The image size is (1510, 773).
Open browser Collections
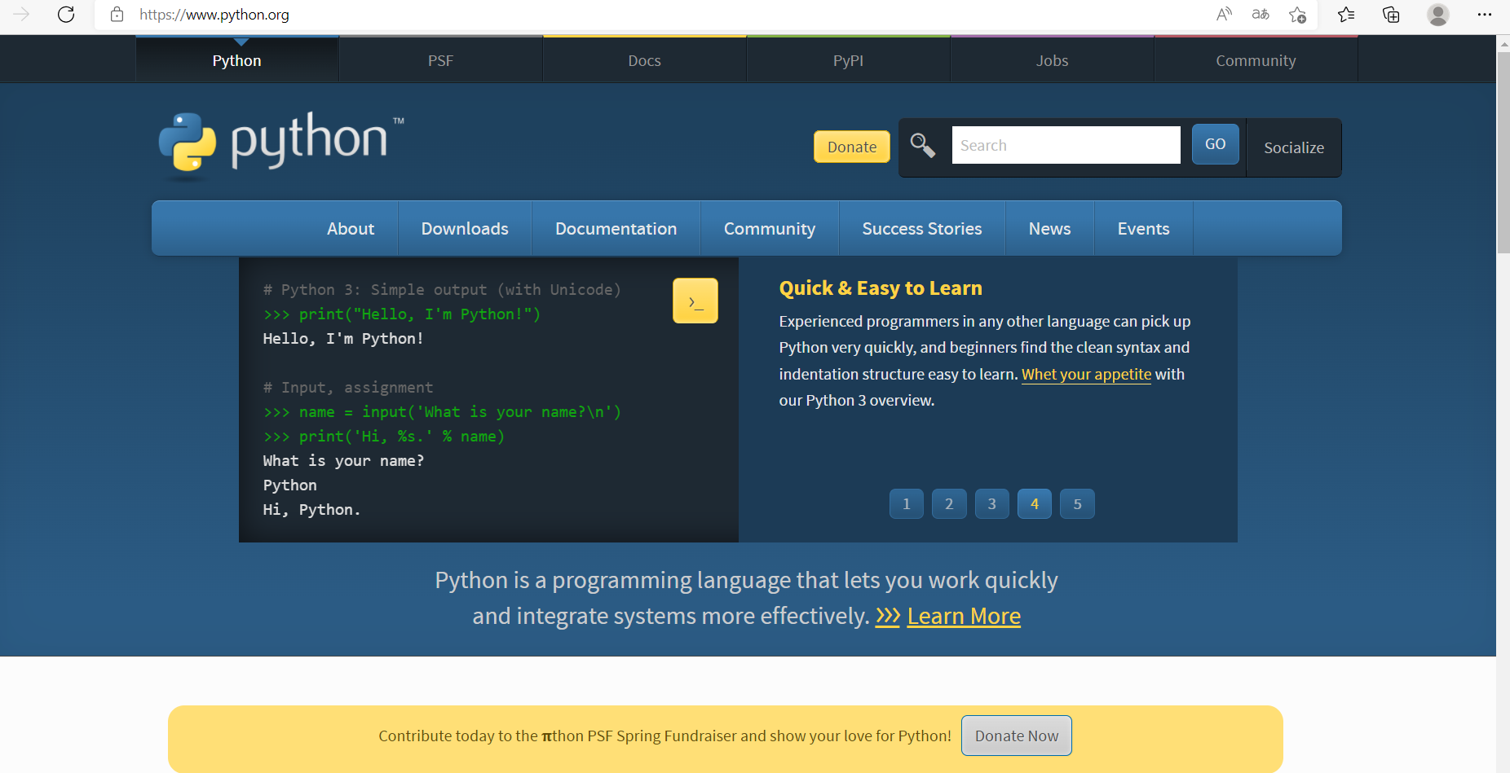1390,15
